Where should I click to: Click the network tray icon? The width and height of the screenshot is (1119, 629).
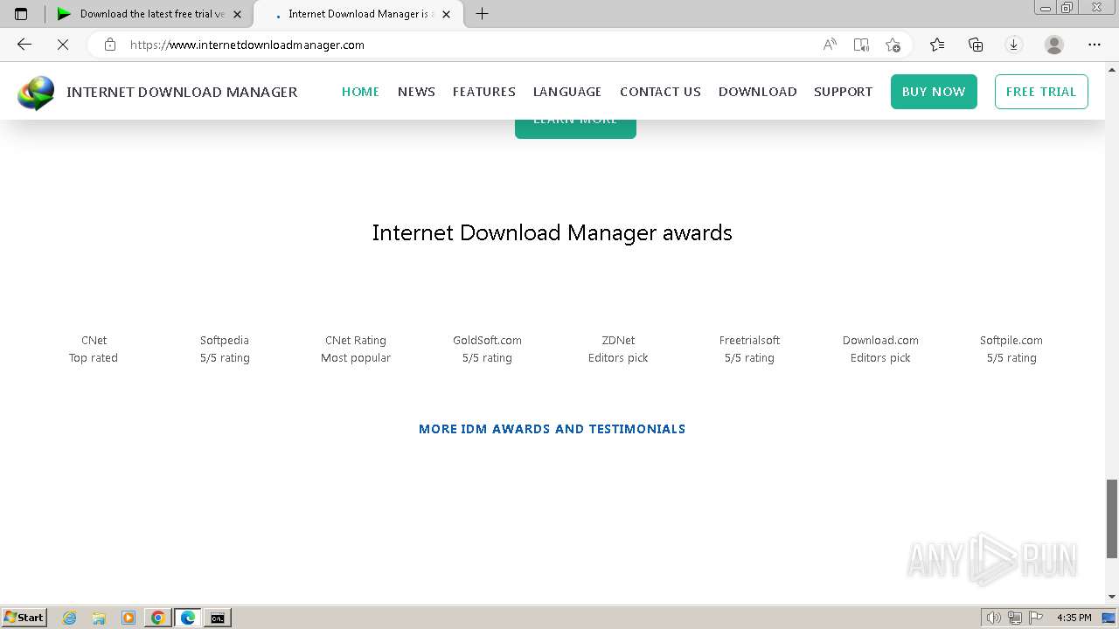[1015, 618]
